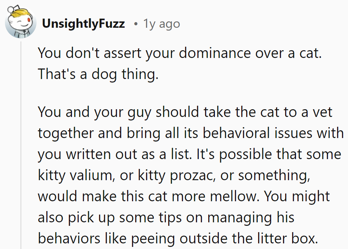
Task: Select the bullet separator after the username
Action: [x=134, y=24]
